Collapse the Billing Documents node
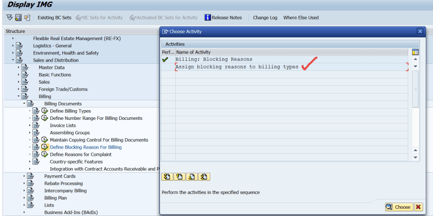 24,103
